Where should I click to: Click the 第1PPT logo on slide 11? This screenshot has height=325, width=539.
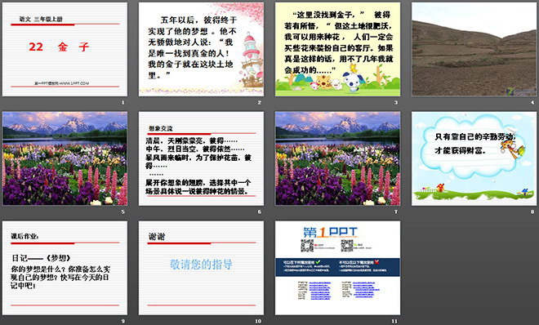(x=330, y=232)
